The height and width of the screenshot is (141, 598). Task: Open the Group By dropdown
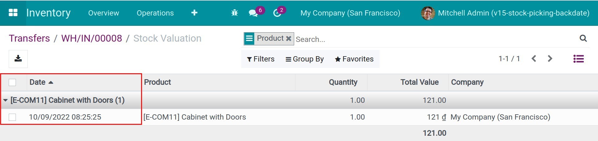pos(305,59)
